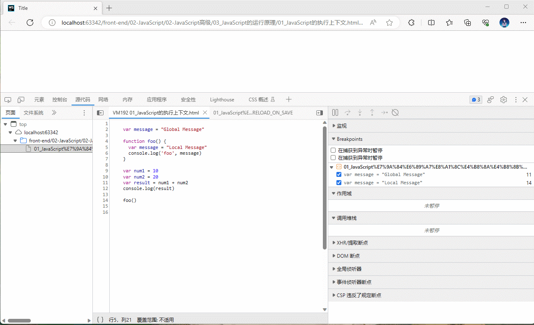Screen dimensions: 534x325
Task: Click the deactivate breakpoints icon
Action: coord(395,112)
